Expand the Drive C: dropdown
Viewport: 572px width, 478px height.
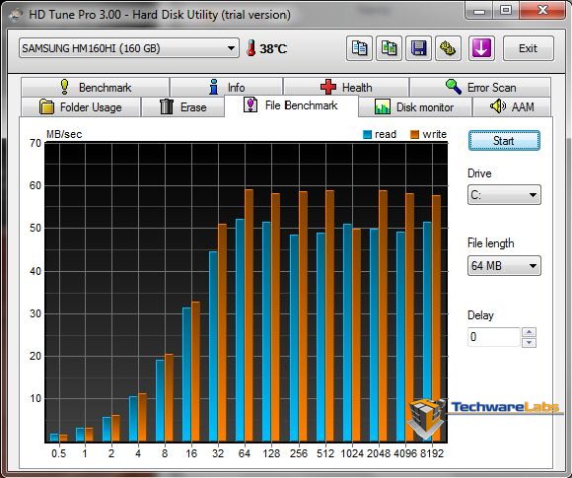pyautogui.click(x=504, y=195)
